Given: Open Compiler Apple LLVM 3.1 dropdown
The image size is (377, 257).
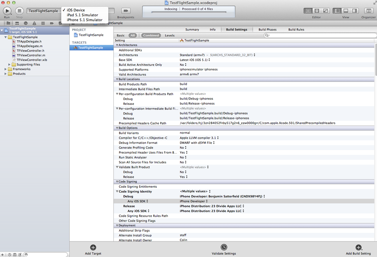Looking at the screenshot, I should [x=199, y=138].
